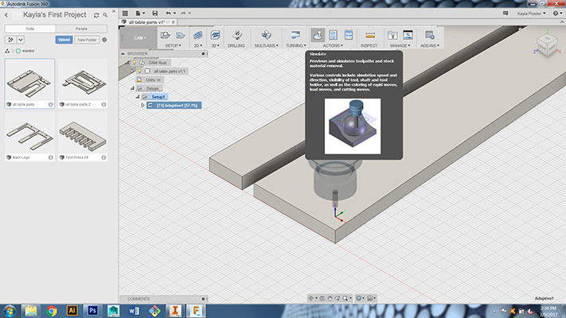Open the TURNING dropdown menu
566x318 pixels.
296,46
